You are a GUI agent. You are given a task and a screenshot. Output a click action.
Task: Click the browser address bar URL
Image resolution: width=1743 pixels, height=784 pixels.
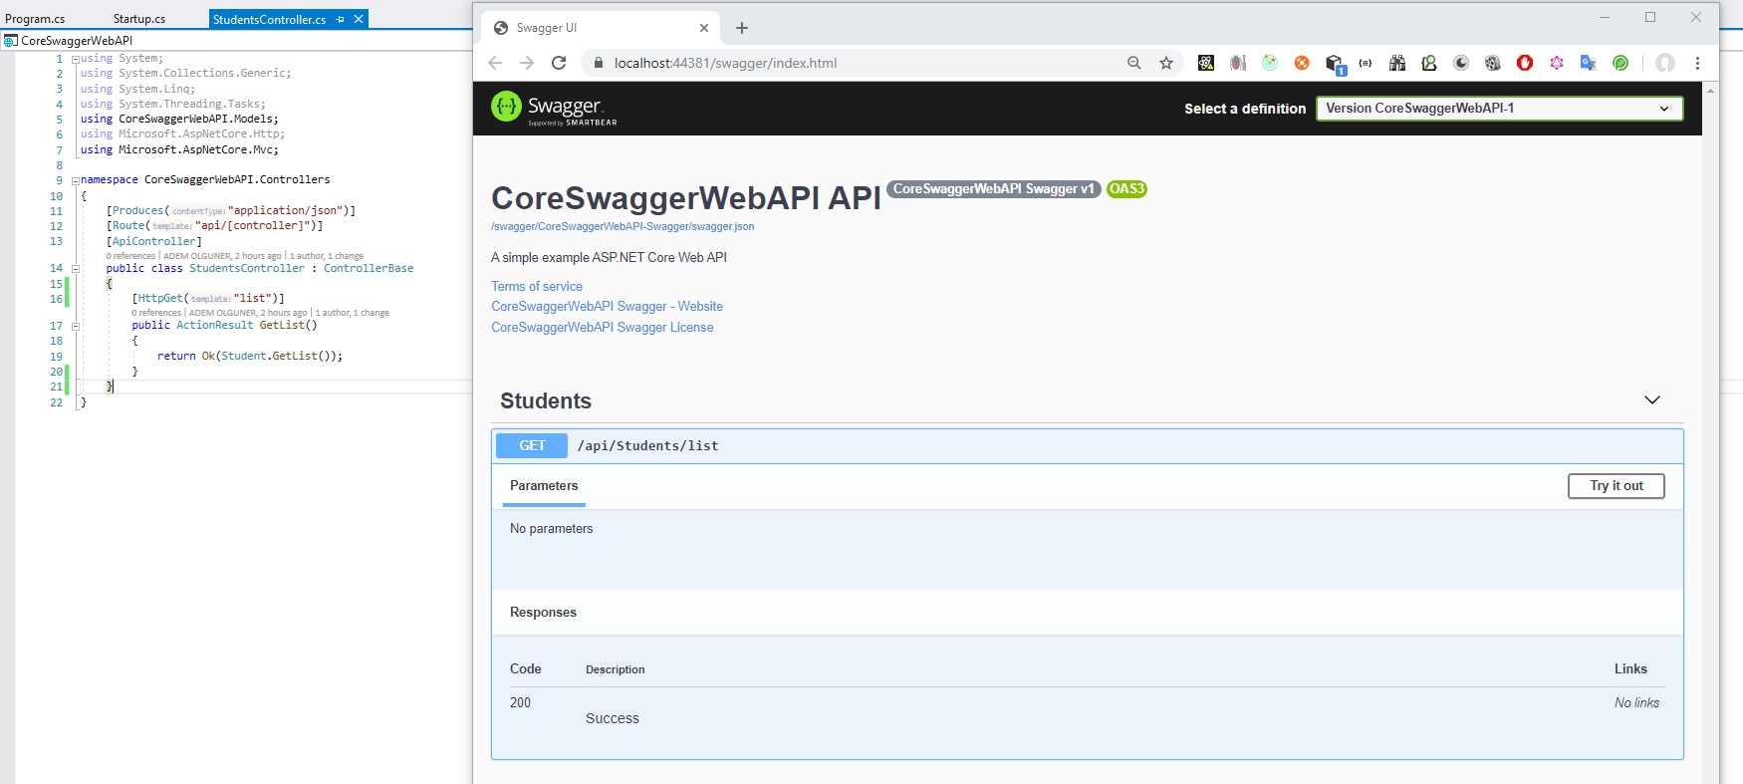pos(725,63)
